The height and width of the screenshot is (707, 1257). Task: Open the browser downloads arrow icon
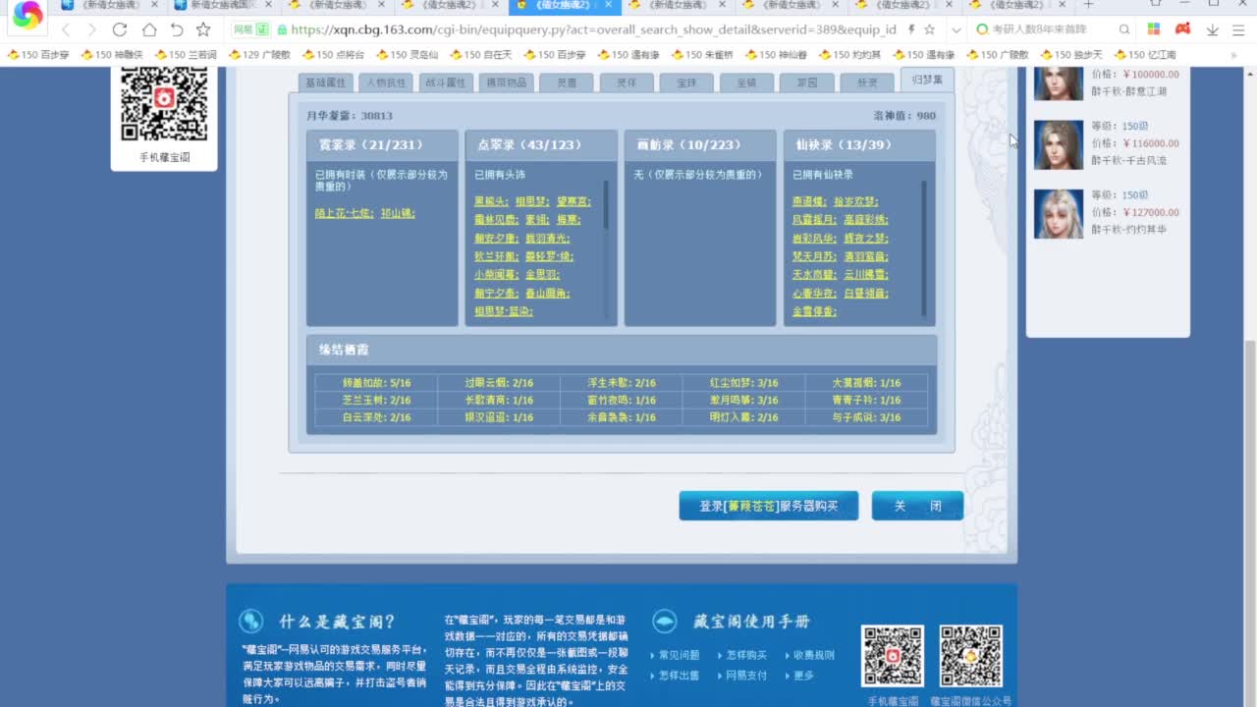(1212, 29)
